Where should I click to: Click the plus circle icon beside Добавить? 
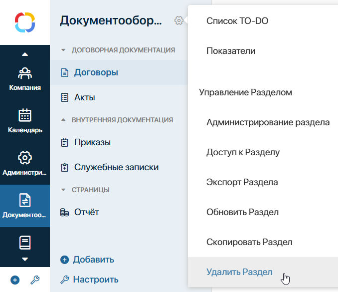point(64,260)
